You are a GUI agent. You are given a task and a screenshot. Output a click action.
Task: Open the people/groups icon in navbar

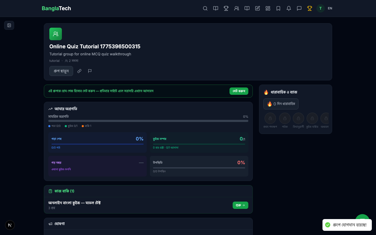(237, 8)
